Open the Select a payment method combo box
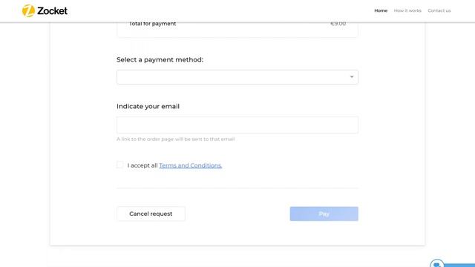This screenshot has width=475, height=267. 237,77
